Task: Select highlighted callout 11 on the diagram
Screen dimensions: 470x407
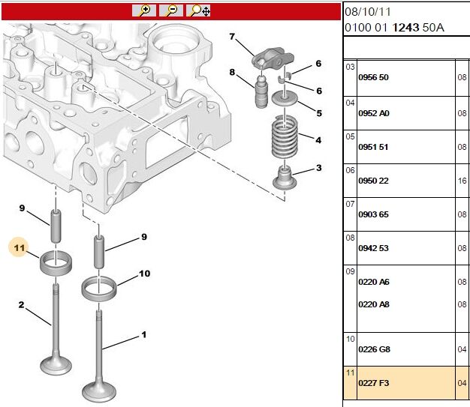Action: point(20,246)
